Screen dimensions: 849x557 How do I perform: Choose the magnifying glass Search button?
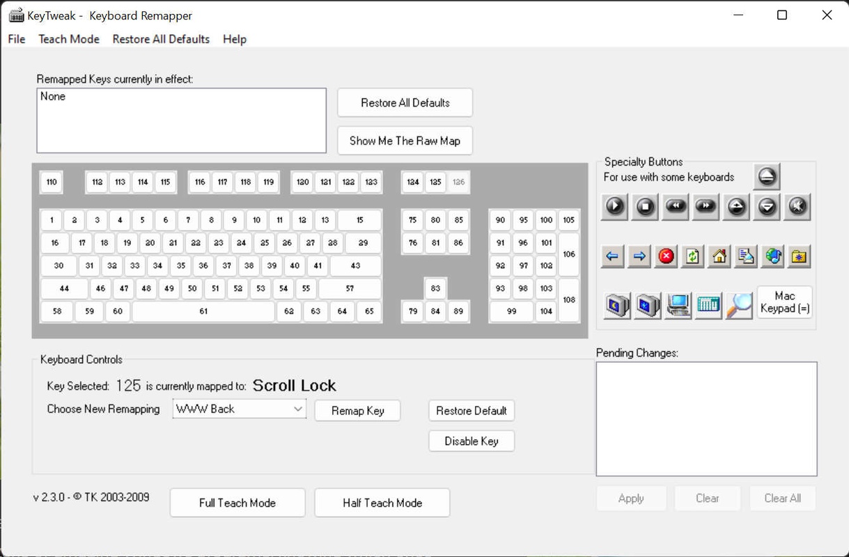point(739,306)
